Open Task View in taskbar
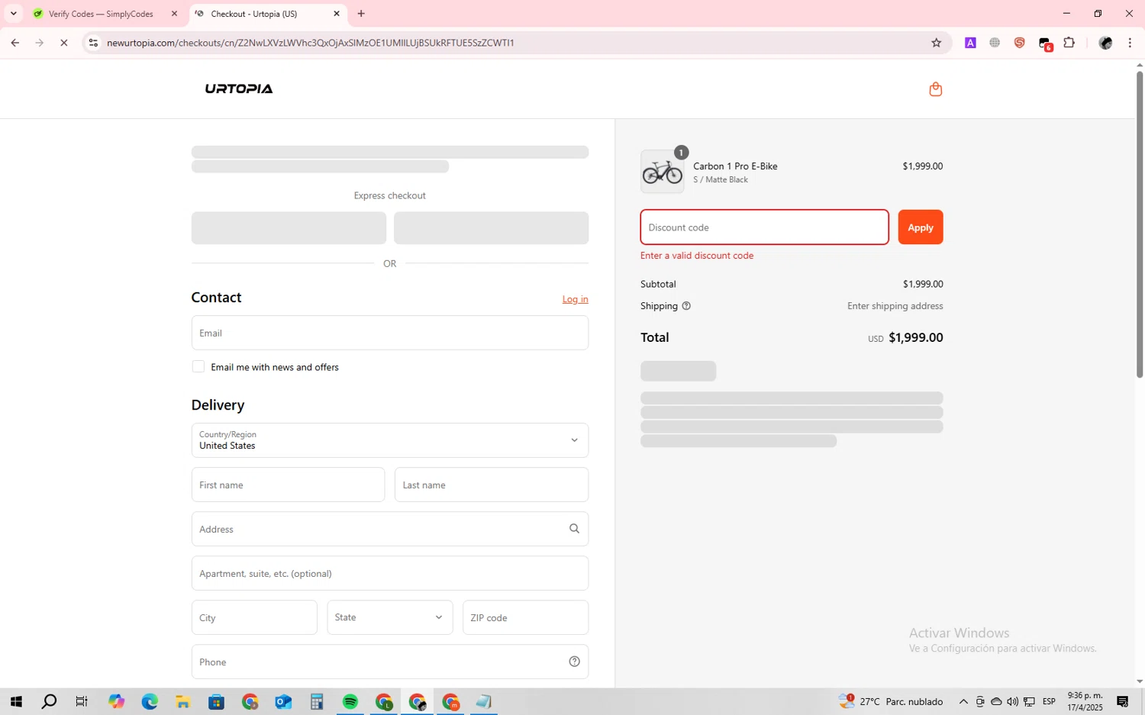 pyautogui.click(x=82, y=702)
